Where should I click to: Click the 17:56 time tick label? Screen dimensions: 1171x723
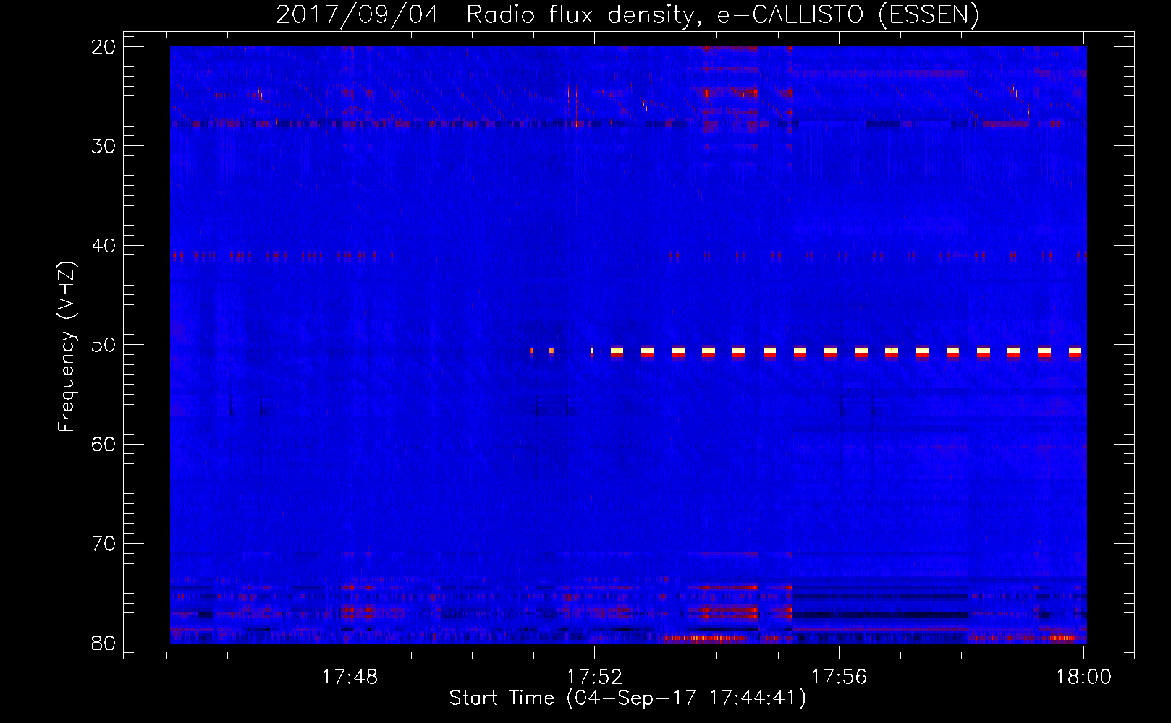coord(839,677)
